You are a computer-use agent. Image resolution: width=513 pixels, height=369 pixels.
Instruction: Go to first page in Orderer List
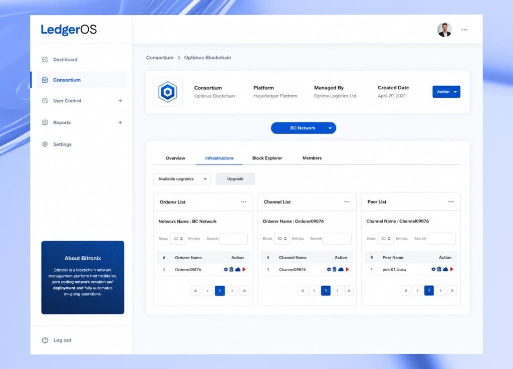pos(195,291)
